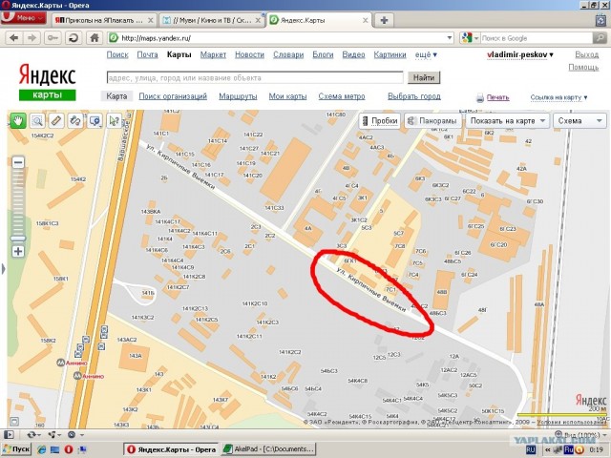The height and width of the screenshot is (458, 611).
Task: Click the Поиск в Google search field
Action: pyautogui.click(x=537, y=38)
